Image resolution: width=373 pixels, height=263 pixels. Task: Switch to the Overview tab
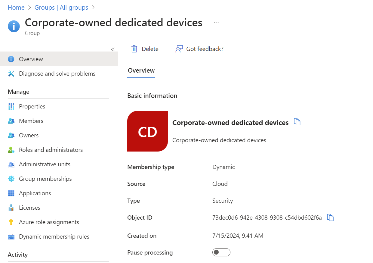pos(141,70)
